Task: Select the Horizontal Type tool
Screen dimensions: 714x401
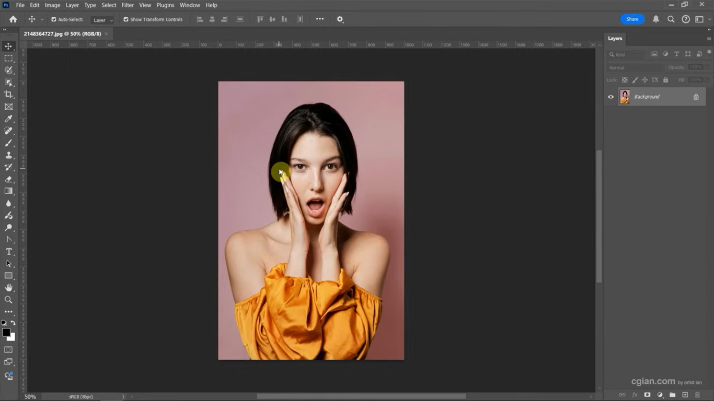Action: 8,251
